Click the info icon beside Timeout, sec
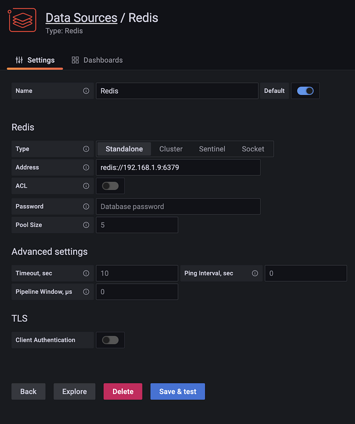This screenshot has width=355, height=424. pyautogui.click(x=86, y=274)
